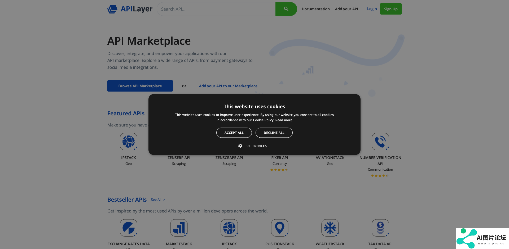Click the Login link
This screenshot has height=249, width=509.
[x=372, y=9]
